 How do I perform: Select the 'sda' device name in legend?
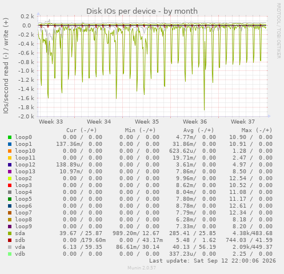point(20,233)
